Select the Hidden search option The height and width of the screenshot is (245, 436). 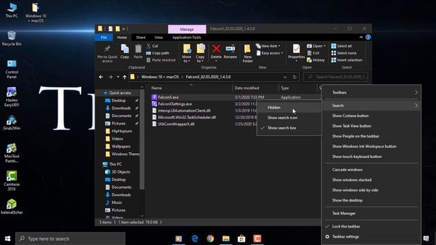click(x=289, y=108)
